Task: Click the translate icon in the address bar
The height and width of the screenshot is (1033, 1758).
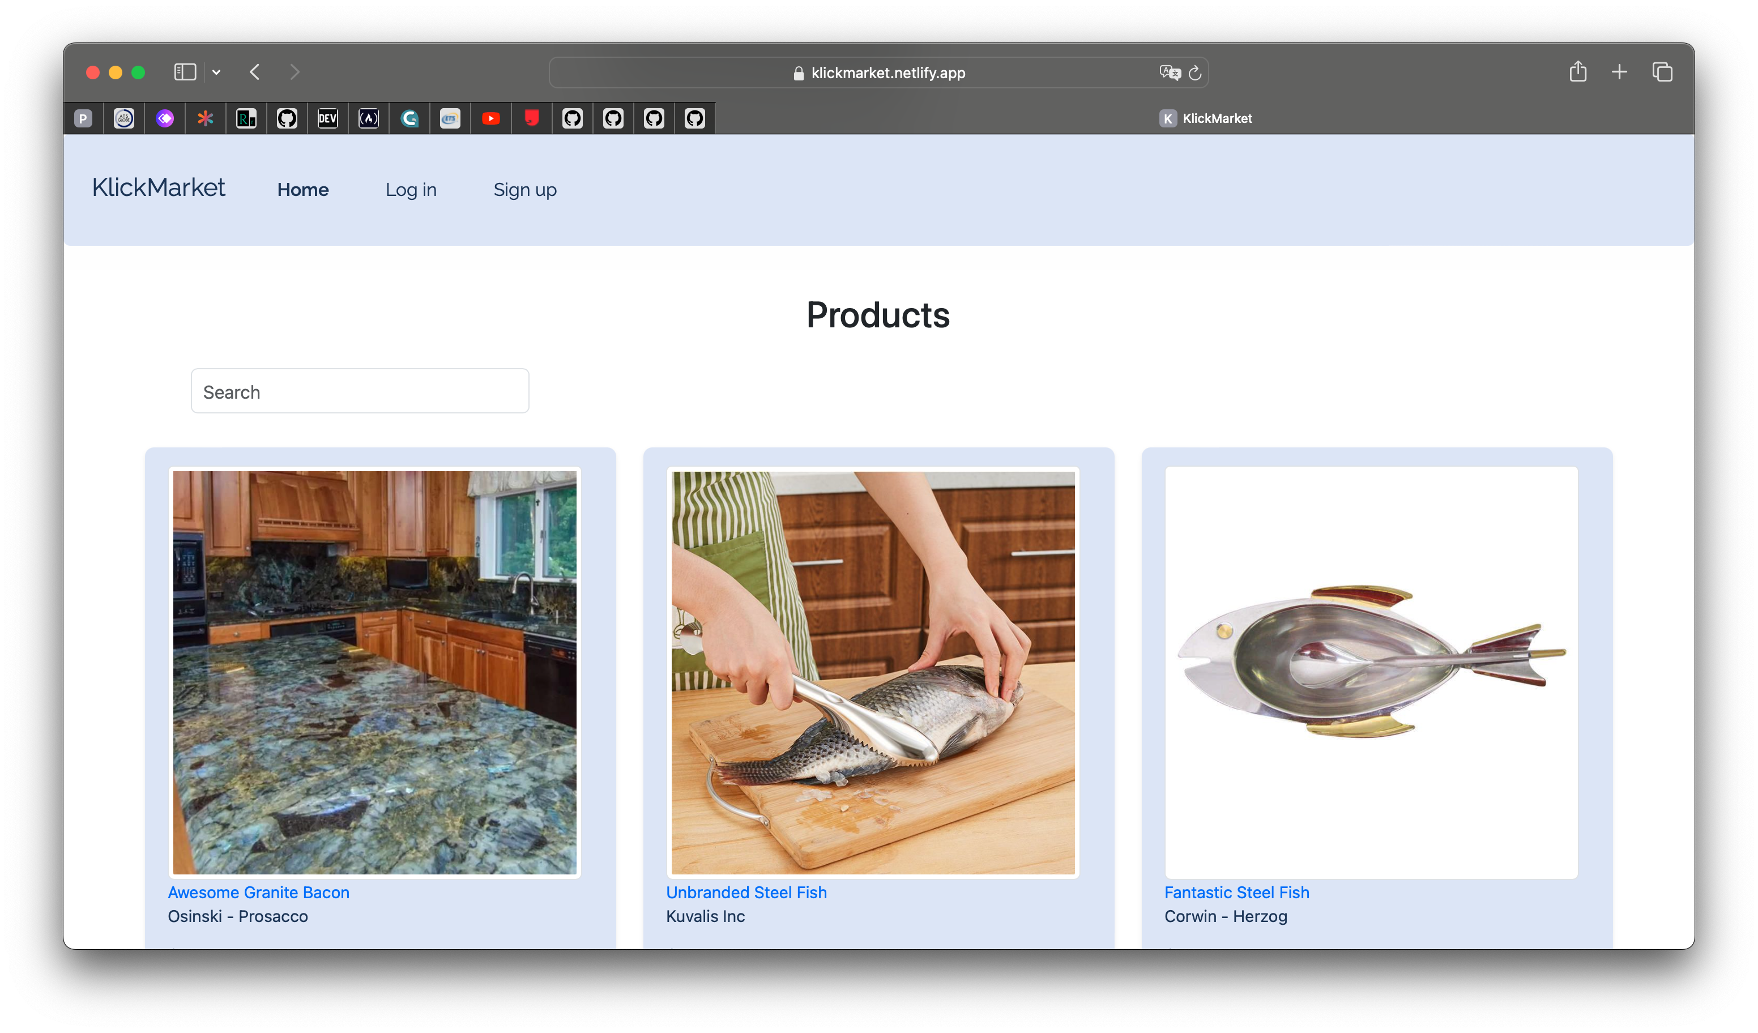Action: pos(1170,72)
